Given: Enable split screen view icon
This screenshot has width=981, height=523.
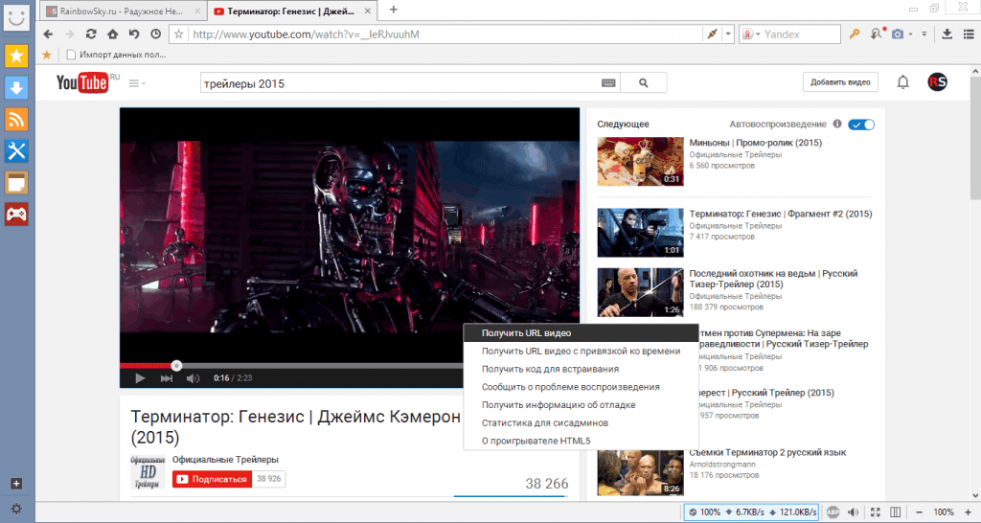Looking at the screenshot, I should pyautogui.click(x=896, y=512).
